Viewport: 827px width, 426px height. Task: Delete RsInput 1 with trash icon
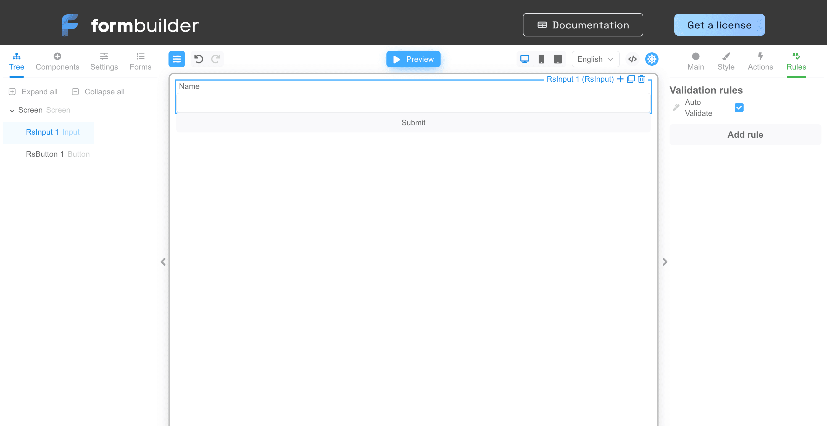click(x=641, y=79)
